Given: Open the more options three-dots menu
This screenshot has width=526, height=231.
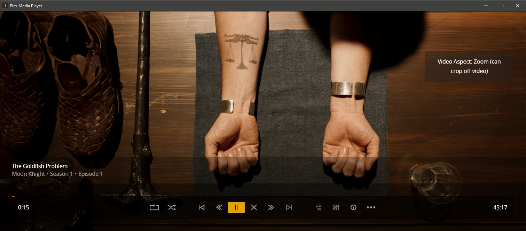Looking at the screenshot, I should click(371, 207).
